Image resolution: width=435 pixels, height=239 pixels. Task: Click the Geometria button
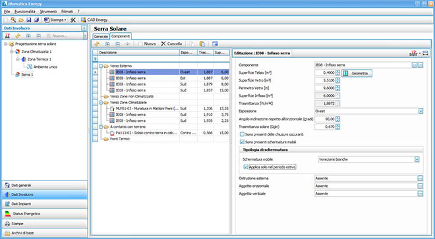coord(357,73)
